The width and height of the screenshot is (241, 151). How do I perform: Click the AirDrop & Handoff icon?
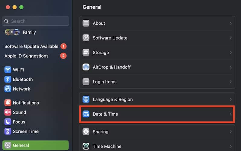(x=86, y=67)
